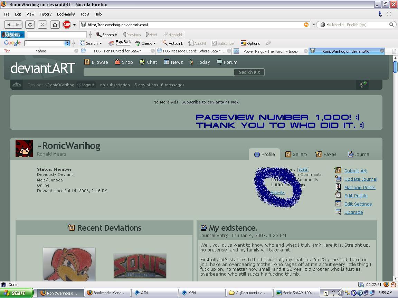
Task: Open the search engine selector dropdown
Action: point(323,24)
